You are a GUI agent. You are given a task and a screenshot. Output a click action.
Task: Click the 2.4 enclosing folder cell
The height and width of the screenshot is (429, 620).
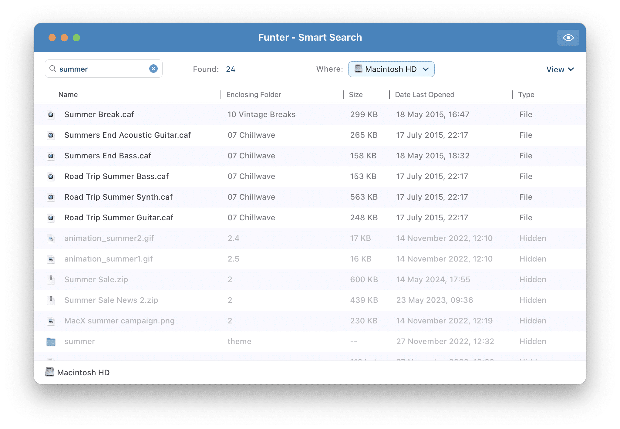234,238
